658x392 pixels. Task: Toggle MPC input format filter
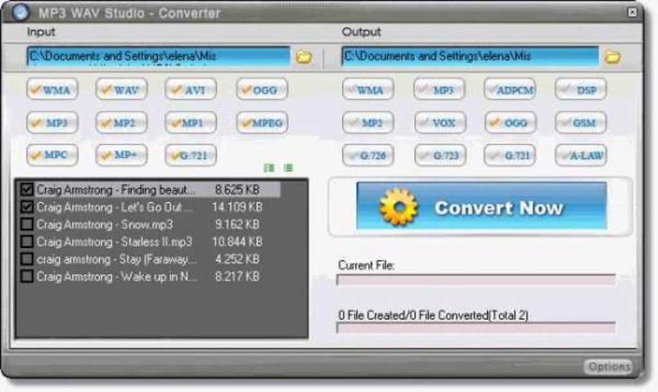[x=52, y=155]
